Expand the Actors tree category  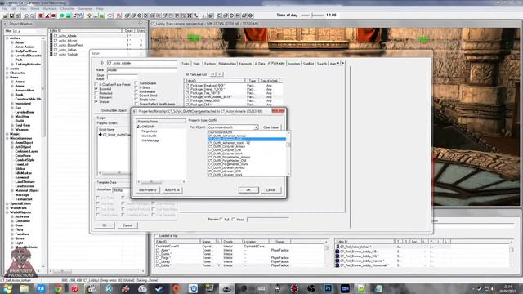[x=7, y=38]
